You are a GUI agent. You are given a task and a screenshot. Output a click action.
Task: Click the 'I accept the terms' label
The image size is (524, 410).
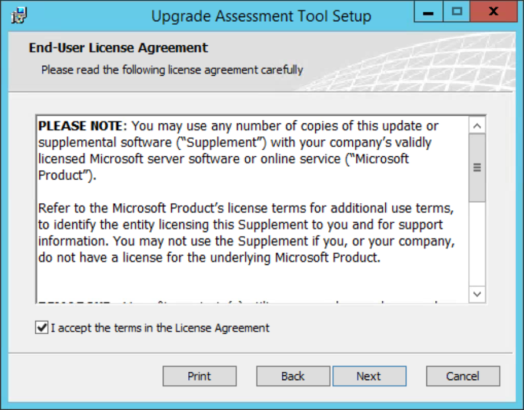click(x=160, y=328)
